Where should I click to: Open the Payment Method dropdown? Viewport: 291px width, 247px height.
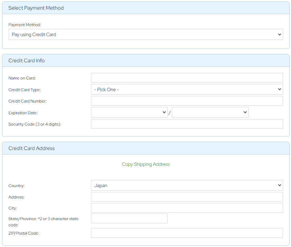point(145,34)
